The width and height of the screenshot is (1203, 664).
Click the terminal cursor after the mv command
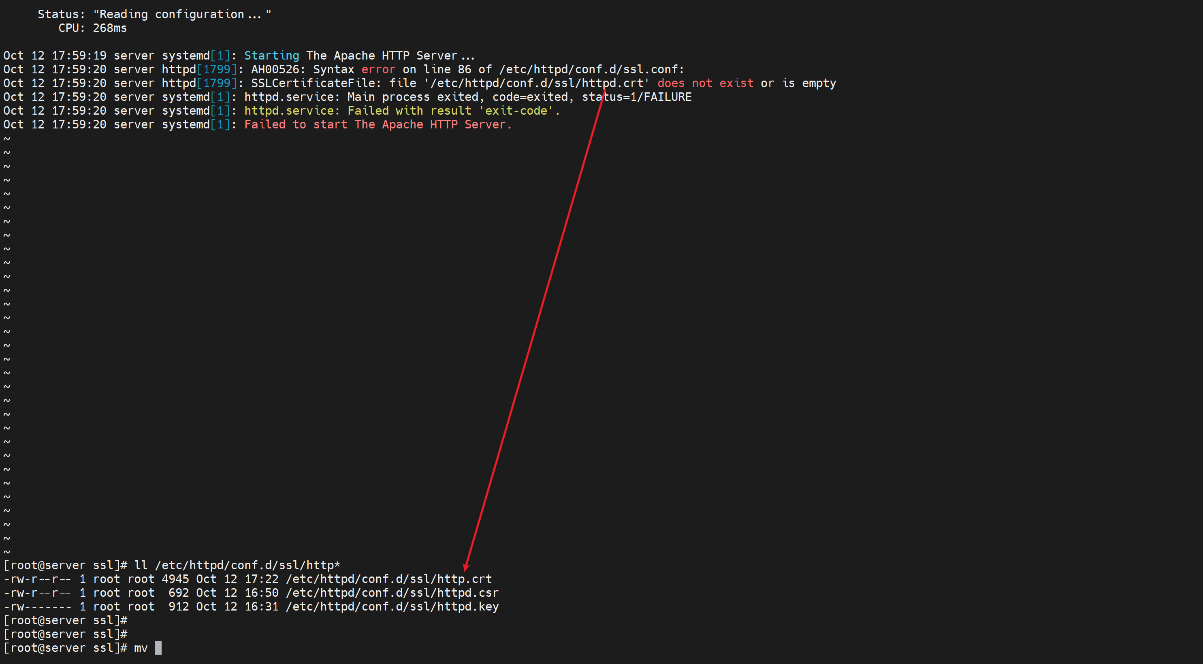[158, 648]
